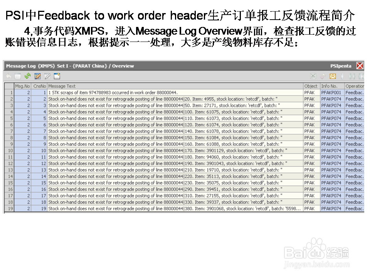Click the grayed Excel export icon
The image size is (370, 277).
(x=313, y=76)
